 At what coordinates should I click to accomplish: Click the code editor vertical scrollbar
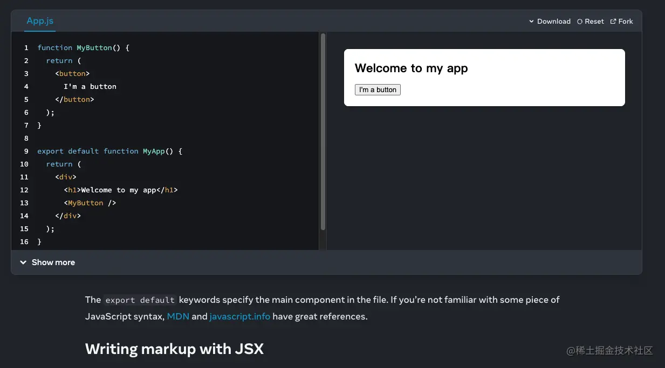[x=323, y=132]
